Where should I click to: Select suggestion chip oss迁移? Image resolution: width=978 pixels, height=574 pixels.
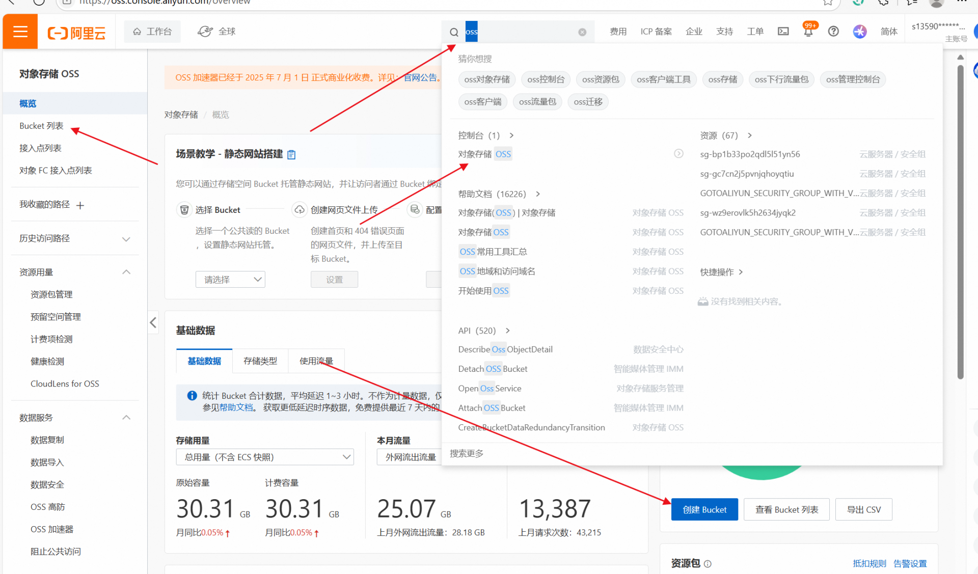[x=588, y=102]
